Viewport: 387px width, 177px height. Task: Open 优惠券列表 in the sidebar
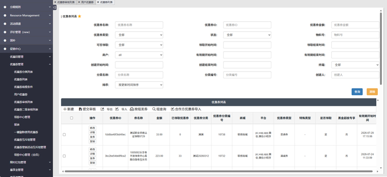coord(20,79)
